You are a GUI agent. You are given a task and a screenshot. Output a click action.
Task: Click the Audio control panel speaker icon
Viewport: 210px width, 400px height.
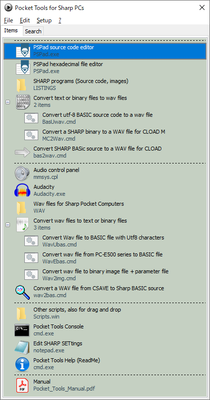[22, 173]
